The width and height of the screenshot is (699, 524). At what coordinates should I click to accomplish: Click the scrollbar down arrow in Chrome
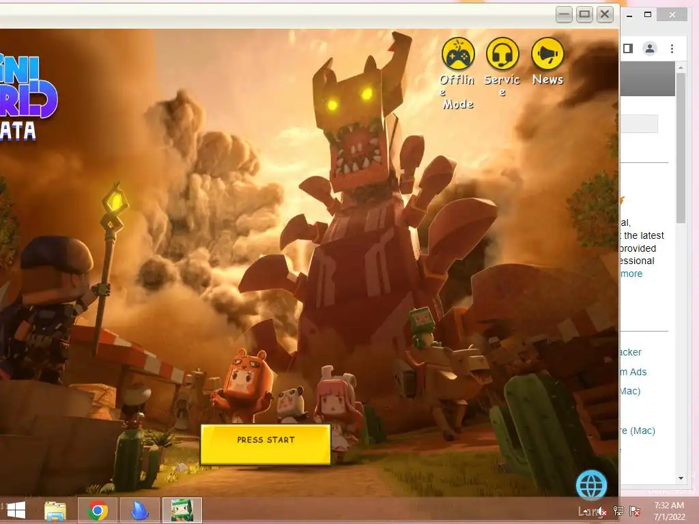click(681, 478)
